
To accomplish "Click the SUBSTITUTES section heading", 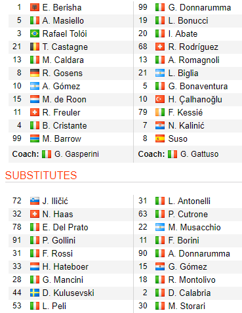I will 41,175.
